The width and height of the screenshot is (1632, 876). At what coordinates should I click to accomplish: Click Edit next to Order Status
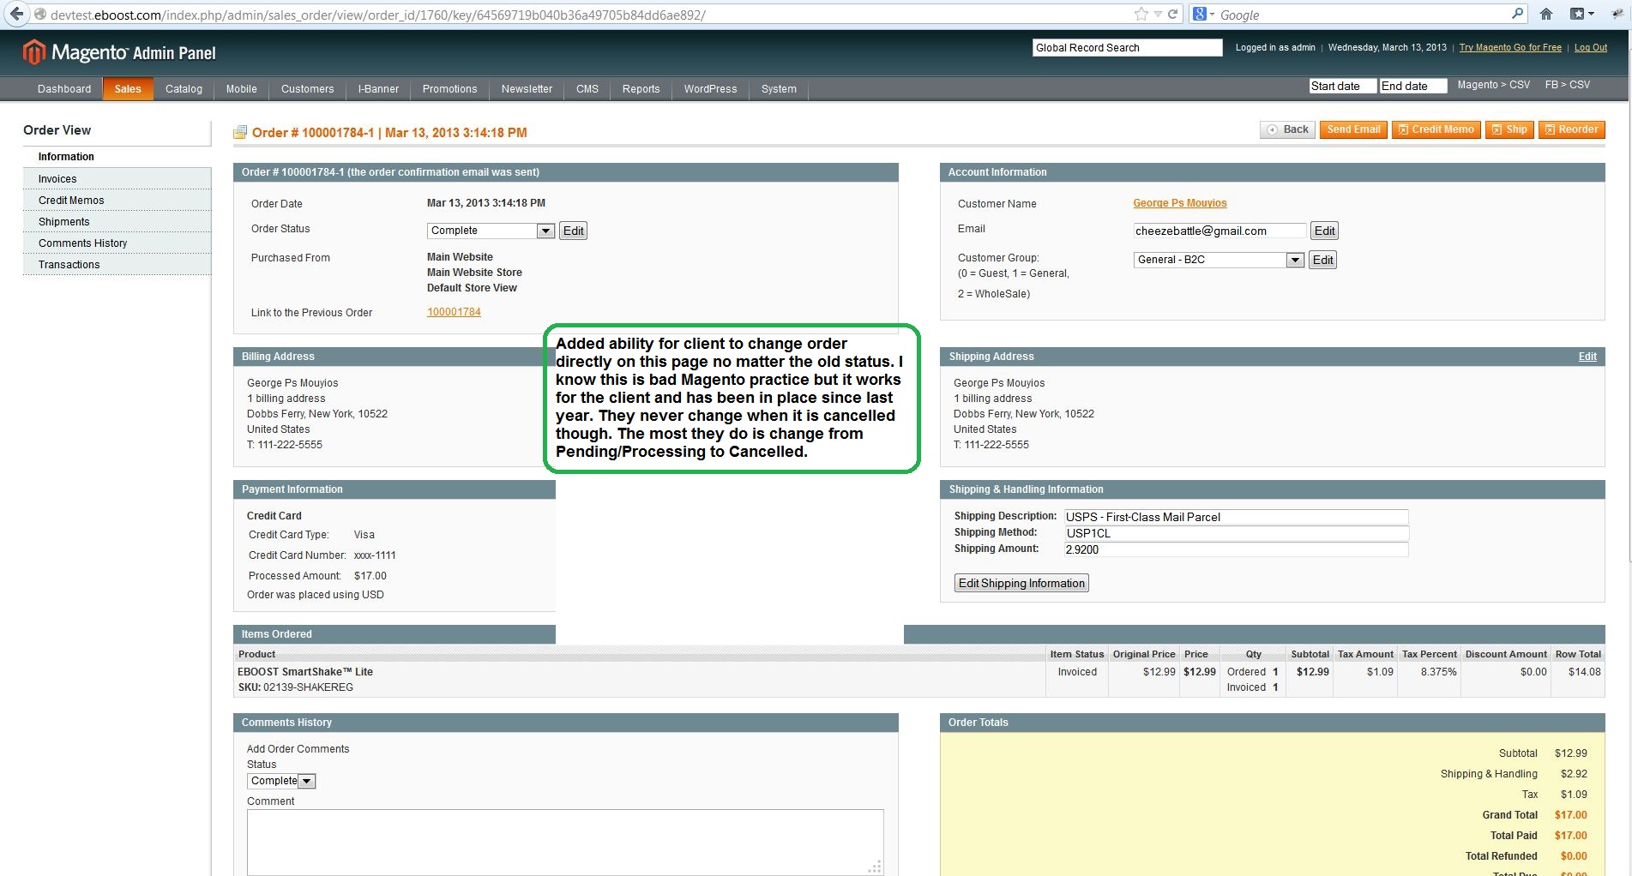point(573,231)
